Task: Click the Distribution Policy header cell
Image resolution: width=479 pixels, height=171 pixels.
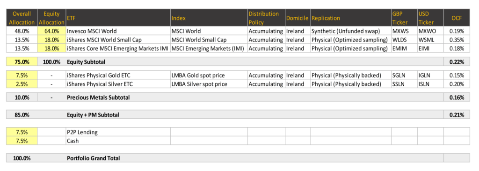Action: tap(266, 18)
